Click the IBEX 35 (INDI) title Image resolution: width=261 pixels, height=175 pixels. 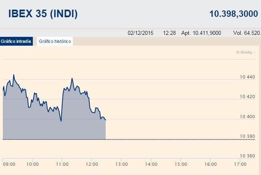[43, 14]
